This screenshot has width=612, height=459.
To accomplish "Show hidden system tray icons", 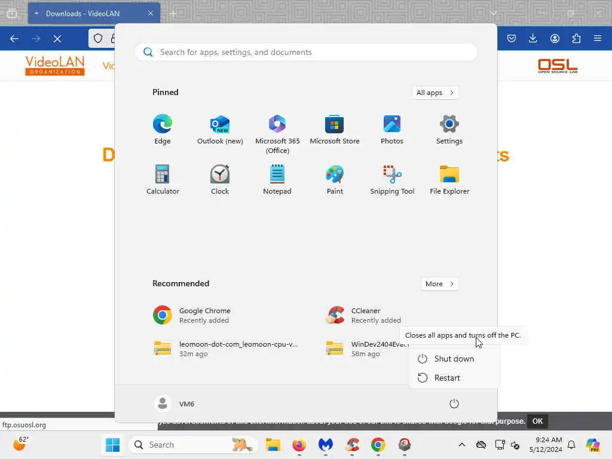I will tap(462, 445).
